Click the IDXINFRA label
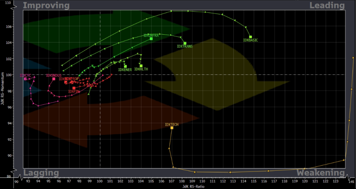Image resolution: width=356 pixels, height=189 pixels. pyautogui.click(x=151, y=35)
